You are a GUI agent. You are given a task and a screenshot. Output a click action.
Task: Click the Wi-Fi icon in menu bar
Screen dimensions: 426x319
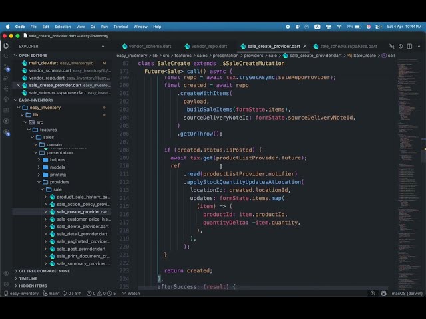click(339, 27)
